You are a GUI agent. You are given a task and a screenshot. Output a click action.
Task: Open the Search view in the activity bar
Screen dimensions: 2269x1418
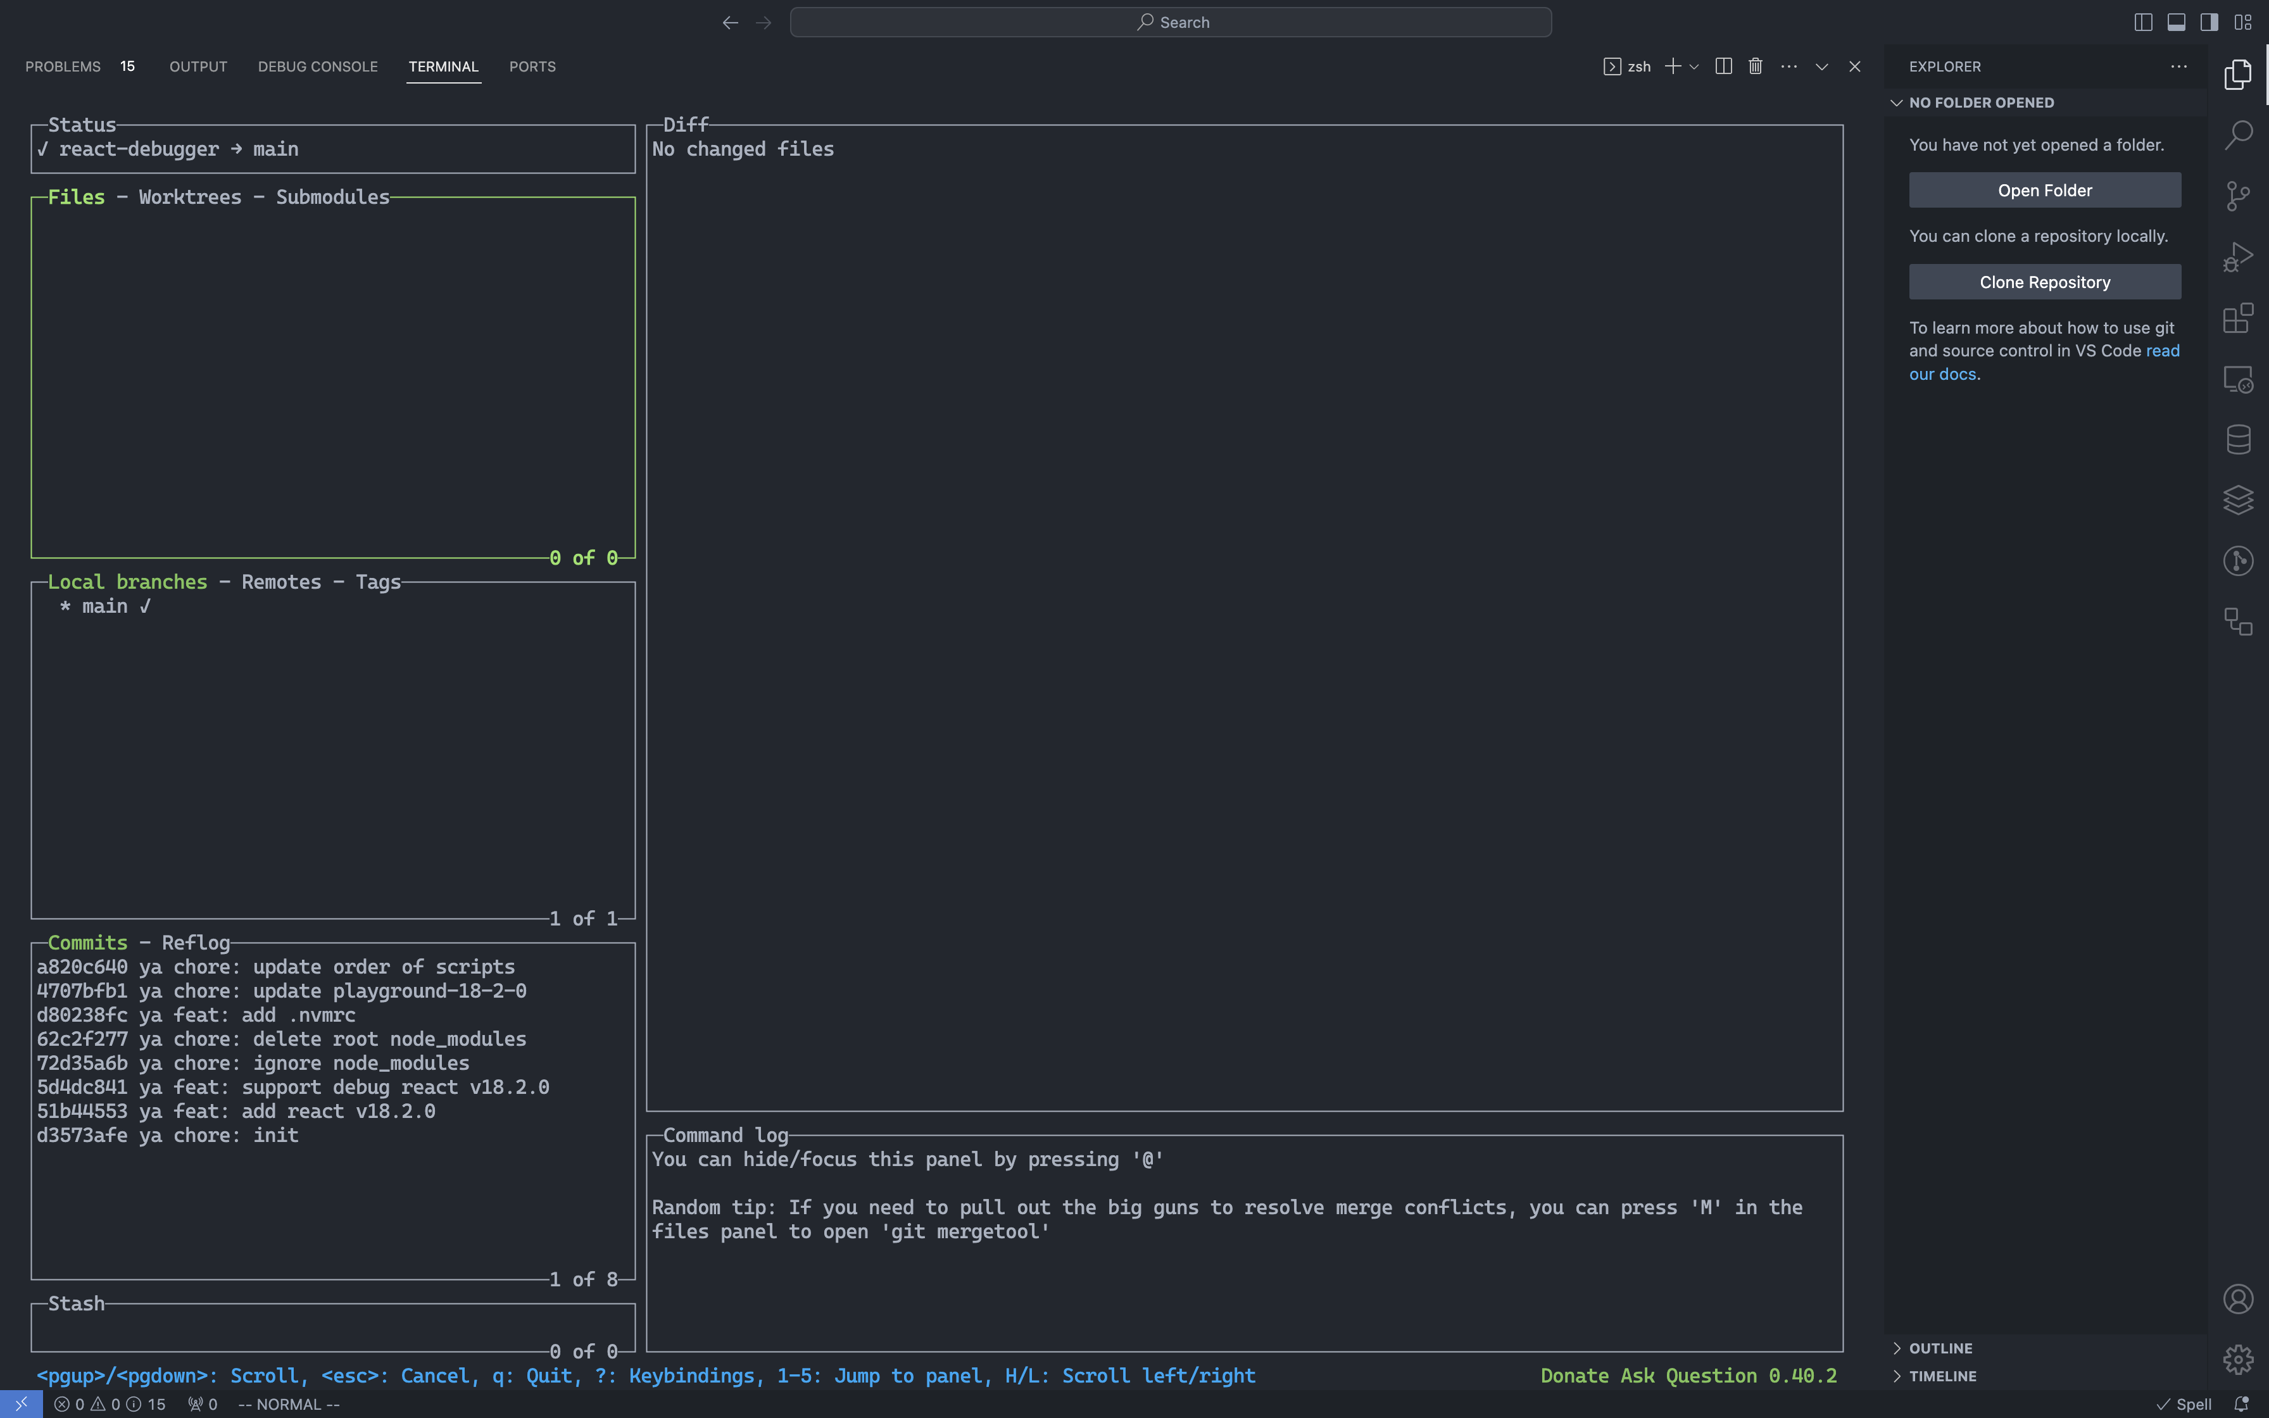(2238, 134)
